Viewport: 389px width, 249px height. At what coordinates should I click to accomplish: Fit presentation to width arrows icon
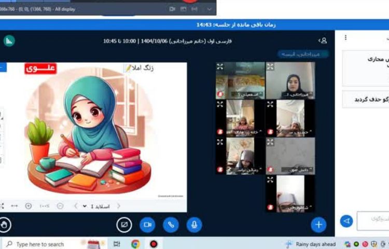click(15, 206)
